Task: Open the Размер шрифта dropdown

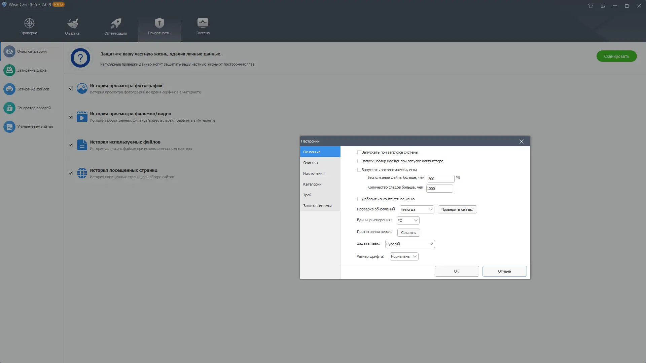Action: pyautogui.click(x=403, y=256)
